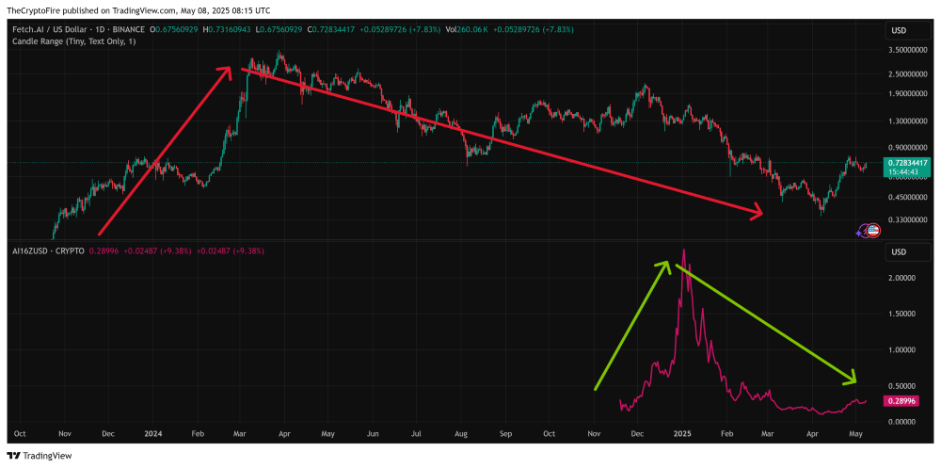Click the US flag economic event icon
The height and width of the screenshot is (468, 941).
coord(873,230)
